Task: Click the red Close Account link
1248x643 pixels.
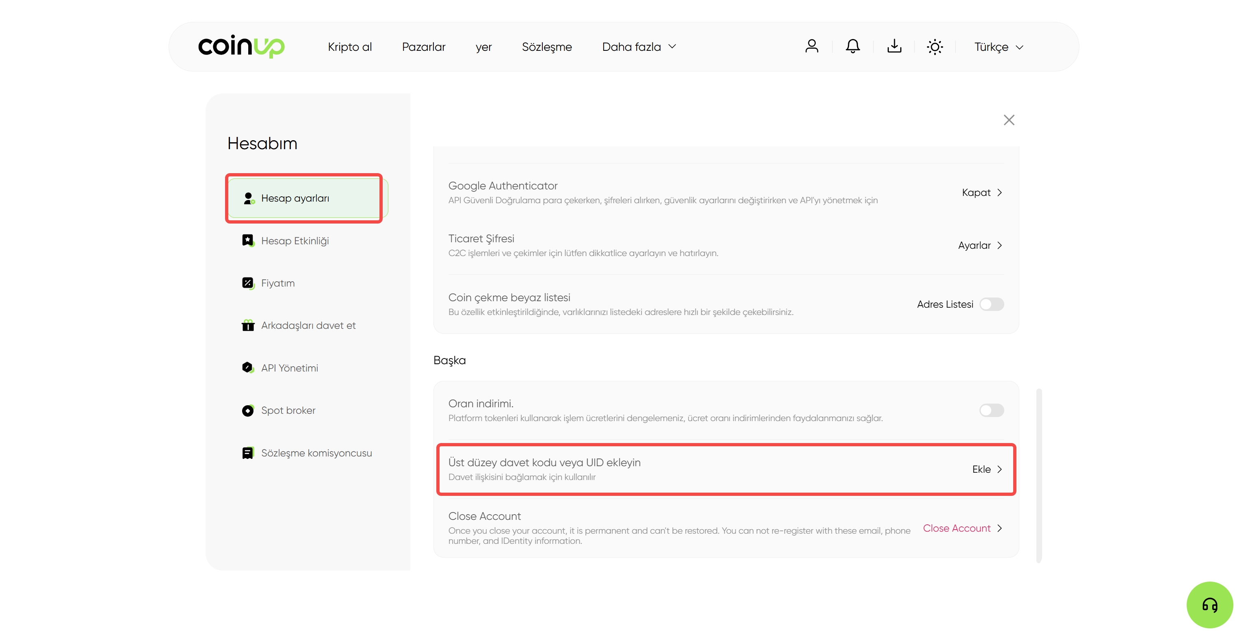Action: pyautogui.click(x=956, y=528)
